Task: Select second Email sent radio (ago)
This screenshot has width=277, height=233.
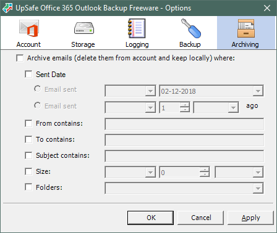Action: [38, 105]
